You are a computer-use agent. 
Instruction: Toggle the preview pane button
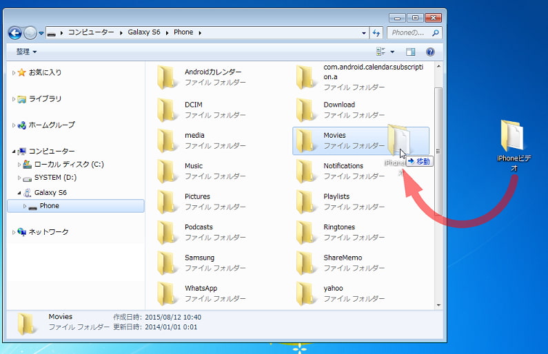tap(410, 52)
